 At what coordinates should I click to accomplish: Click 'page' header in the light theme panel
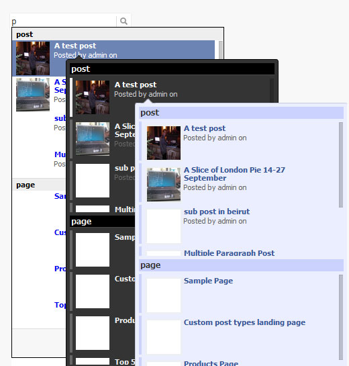241,265
